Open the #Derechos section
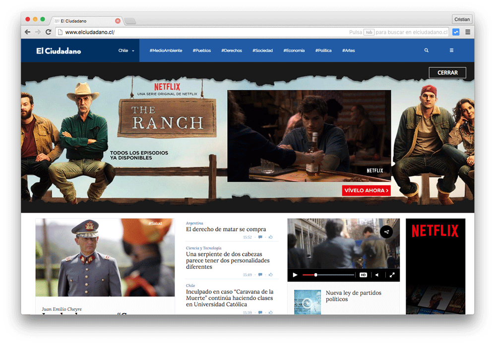The image size is (495, 344). point(232,51)
